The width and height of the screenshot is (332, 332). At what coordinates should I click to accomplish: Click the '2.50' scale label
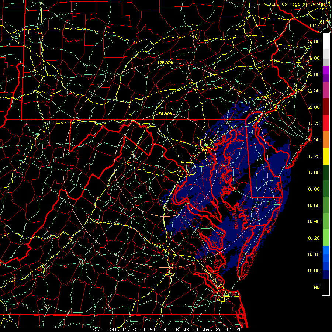point(314,91)
